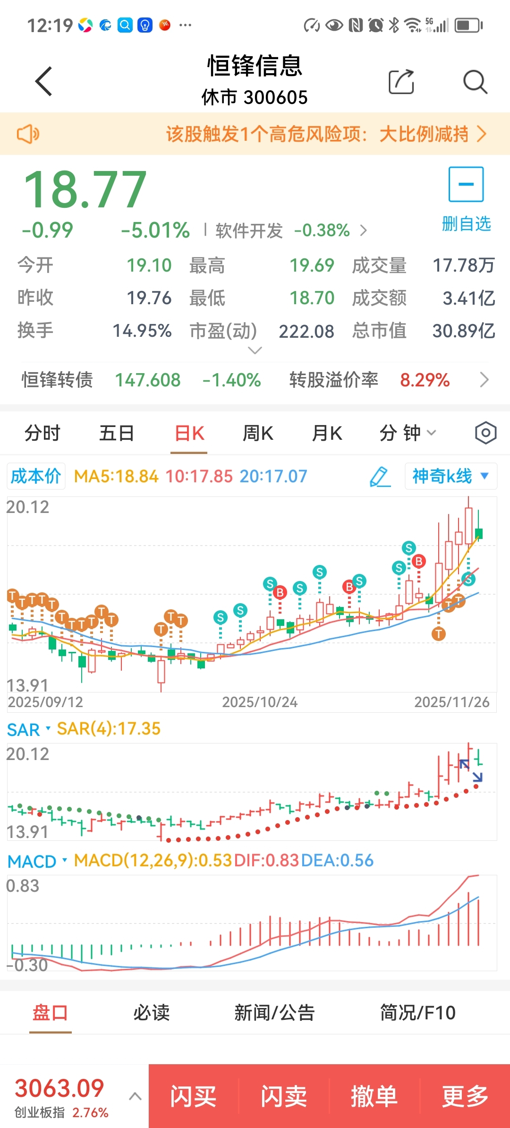Tap the 18.77 current price
This screenshot has height=1128, width=510.
point(85,189)
